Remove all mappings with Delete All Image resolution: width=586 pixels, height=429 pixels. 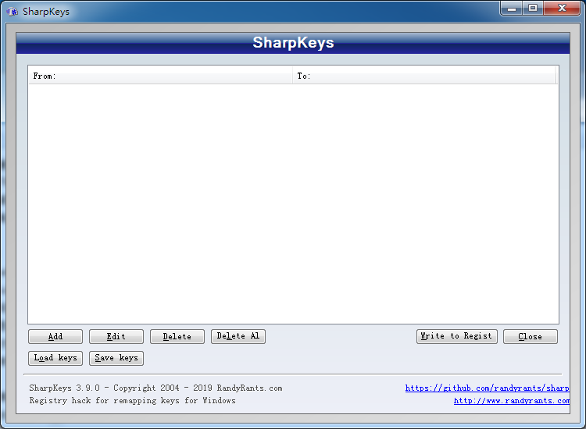click(238, 336)
